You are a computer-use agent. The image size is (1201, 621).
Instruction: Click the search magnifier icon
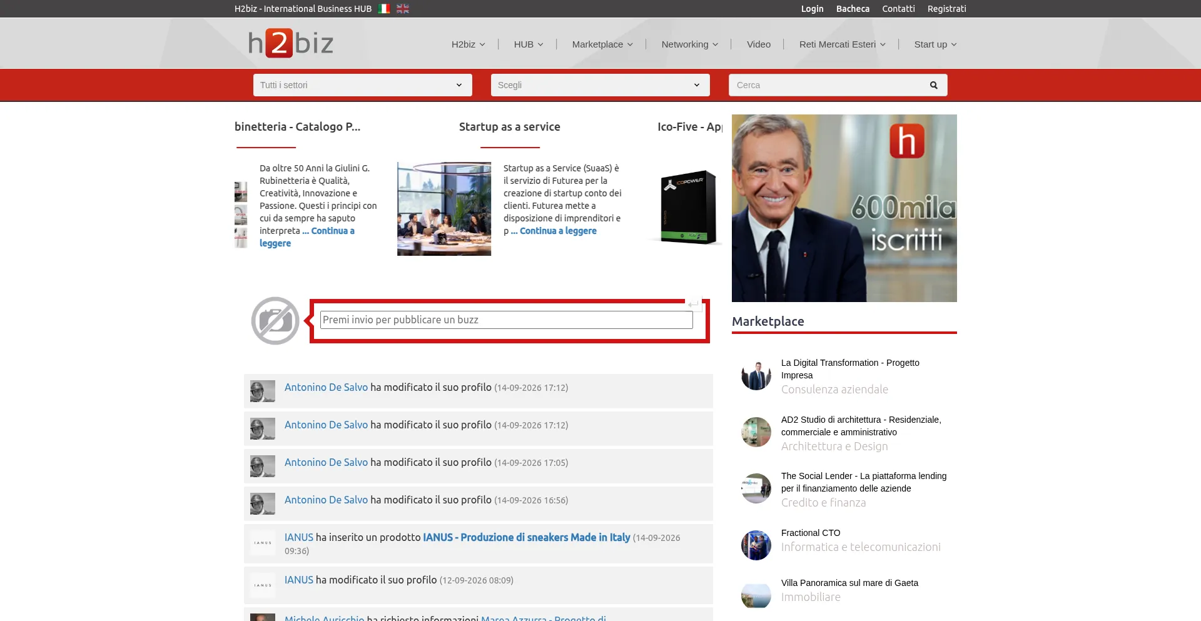(x=933, y=85)
